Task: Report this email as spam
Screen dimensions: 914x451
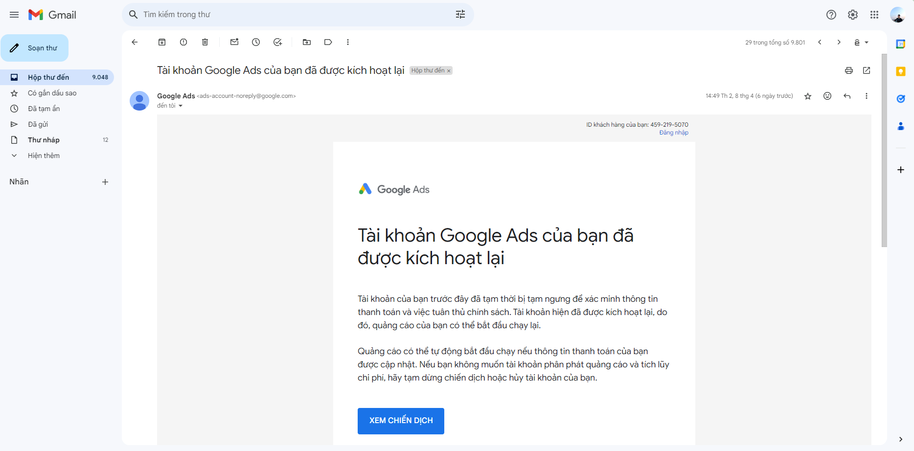Action: pyautogui.click(x=183, y=42)
